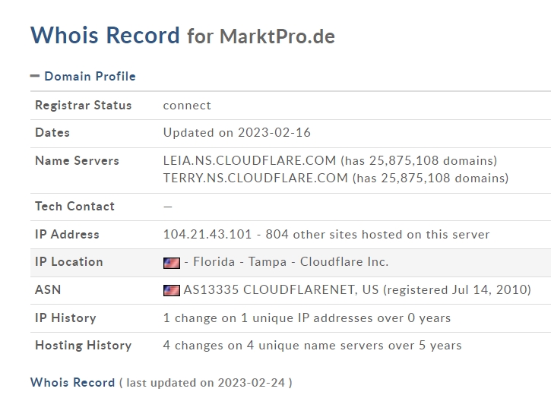This screenshot has width=551, height=395.
Task: Select the Tech Contact dash value
Action: pos(168,207)
